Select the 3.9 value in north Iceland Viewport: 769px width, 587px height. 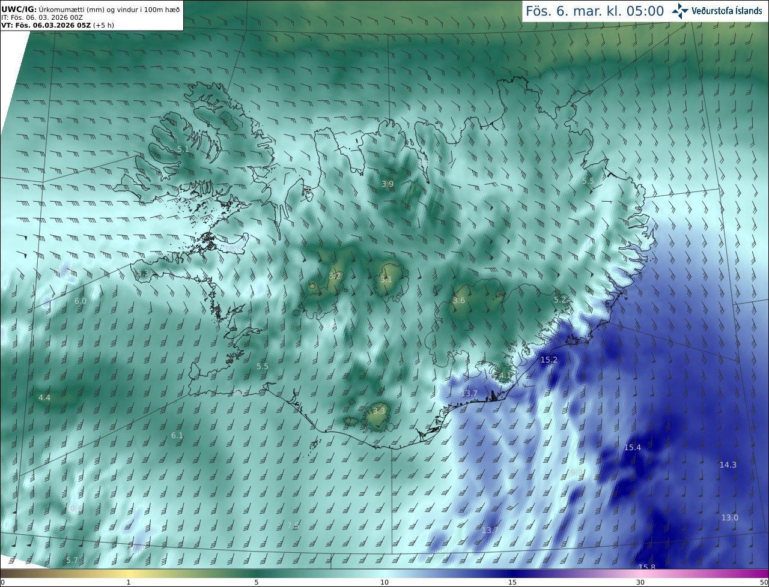click(x=388, y=184)
